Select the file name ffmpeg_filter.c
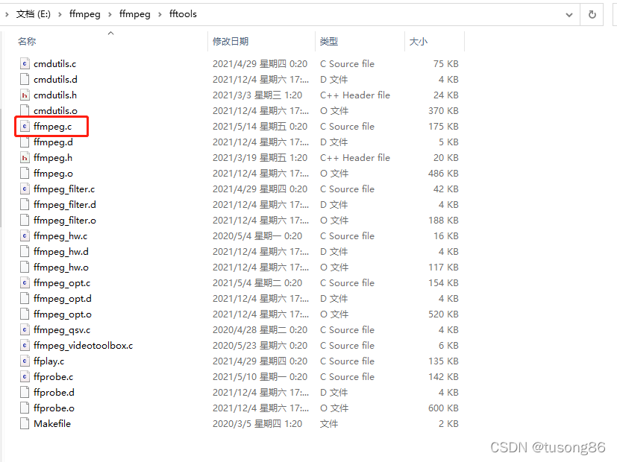The width and height of the screenshot is (617, 462). point(64,189)
